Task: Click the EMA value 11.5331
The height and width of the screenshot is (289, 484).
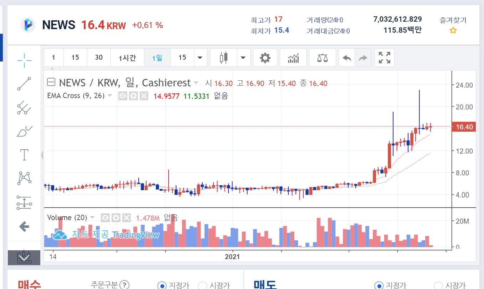Action: tap(196, 96)
